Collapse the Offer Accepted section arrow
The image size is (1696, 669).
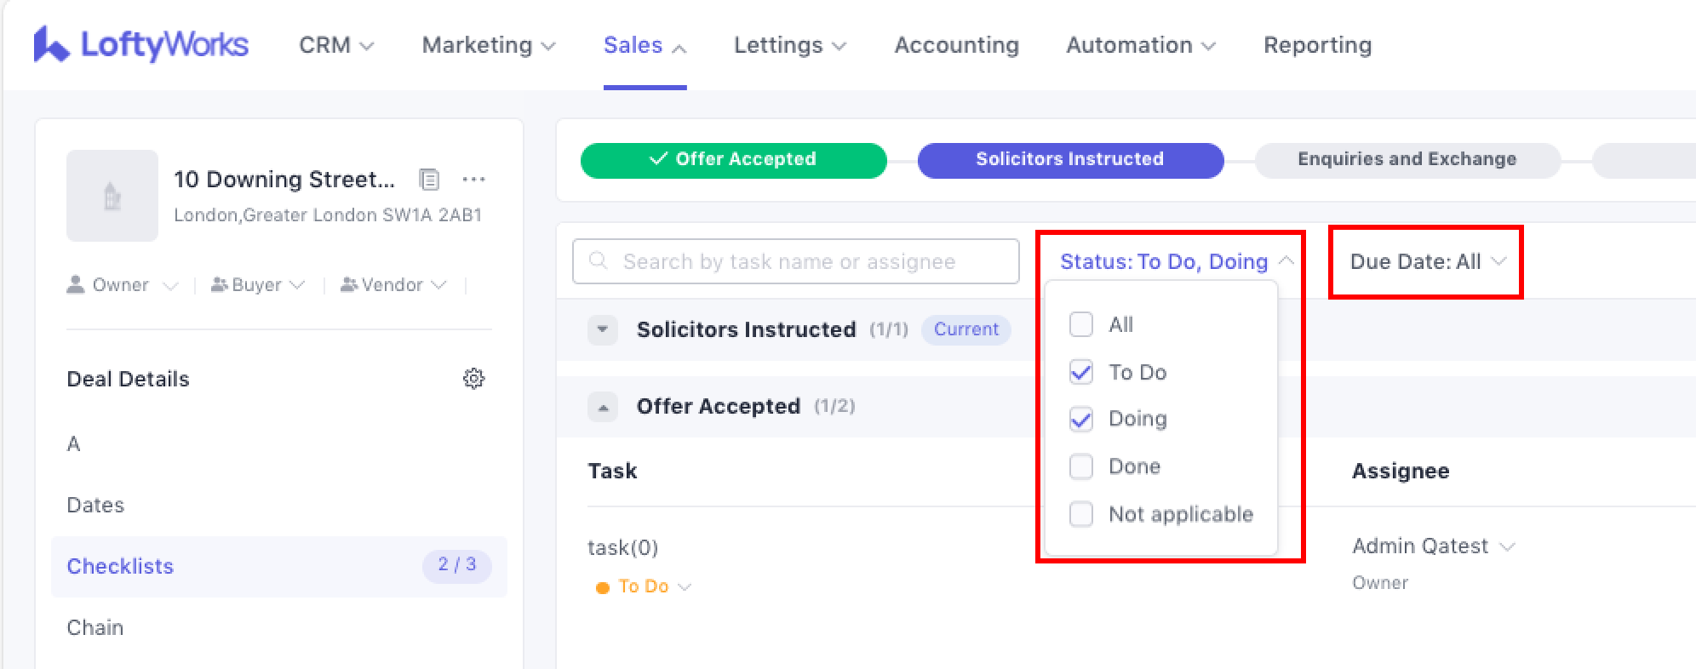coord(603,407)
